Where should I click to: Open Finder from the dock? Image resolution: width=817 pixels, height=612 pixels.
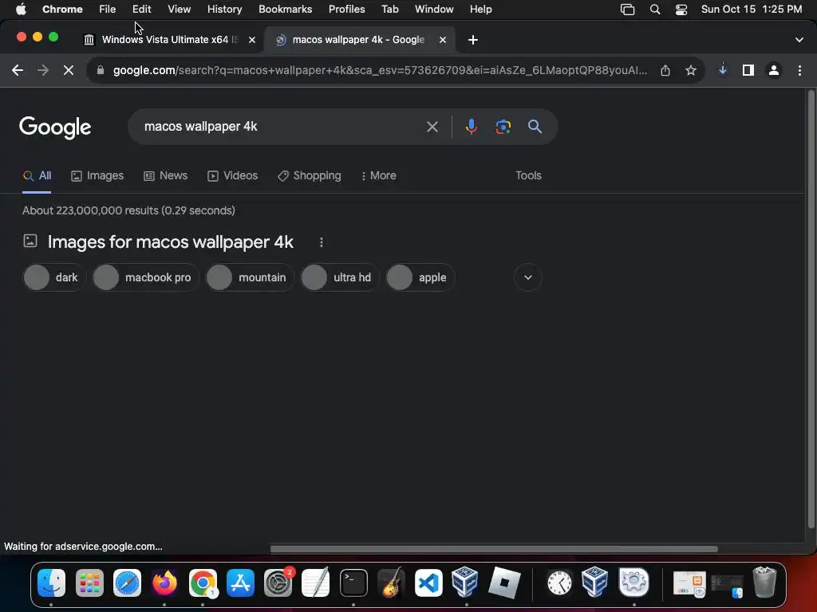click(x=51, y=583)
